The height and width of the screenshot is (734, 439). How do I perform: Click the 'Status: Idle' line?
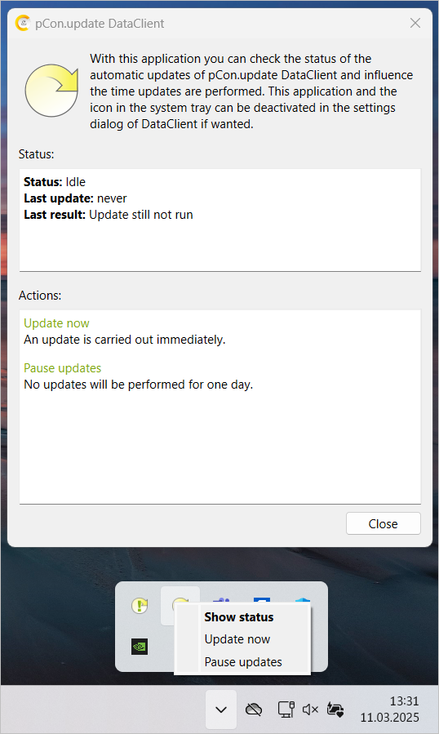point(55,182)
